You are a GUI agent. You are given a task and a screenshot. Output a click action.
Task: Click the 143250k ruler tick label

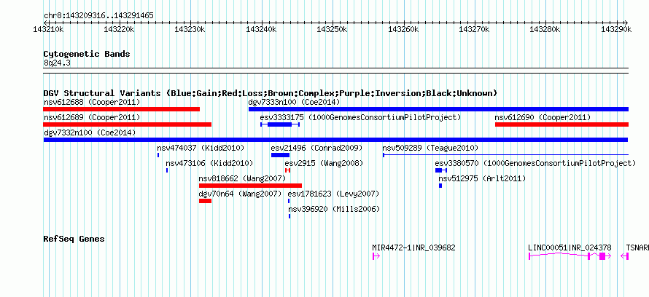click(332, 29)
